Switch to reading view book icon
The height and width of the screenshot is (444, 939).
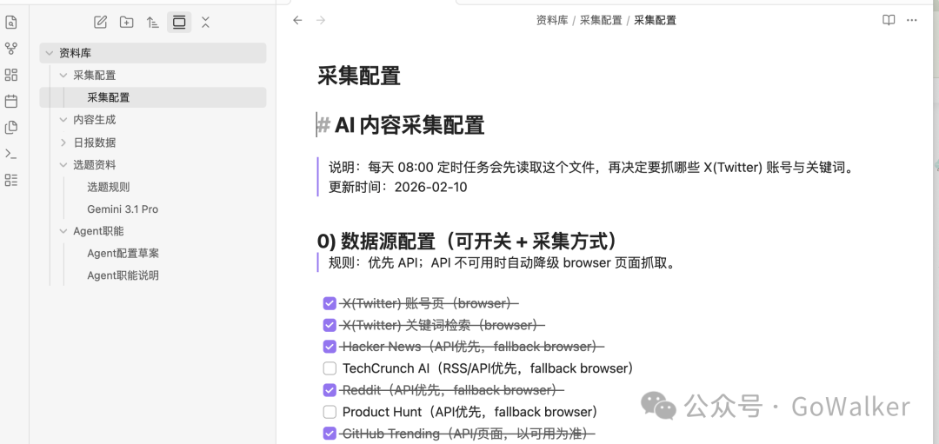click(889, 20)
